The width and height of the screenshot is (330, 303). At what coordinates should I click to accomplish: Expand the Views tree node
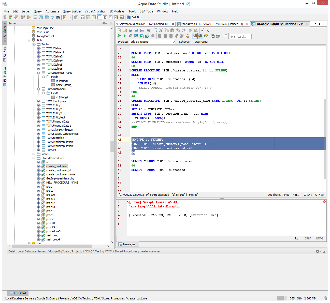34,154
